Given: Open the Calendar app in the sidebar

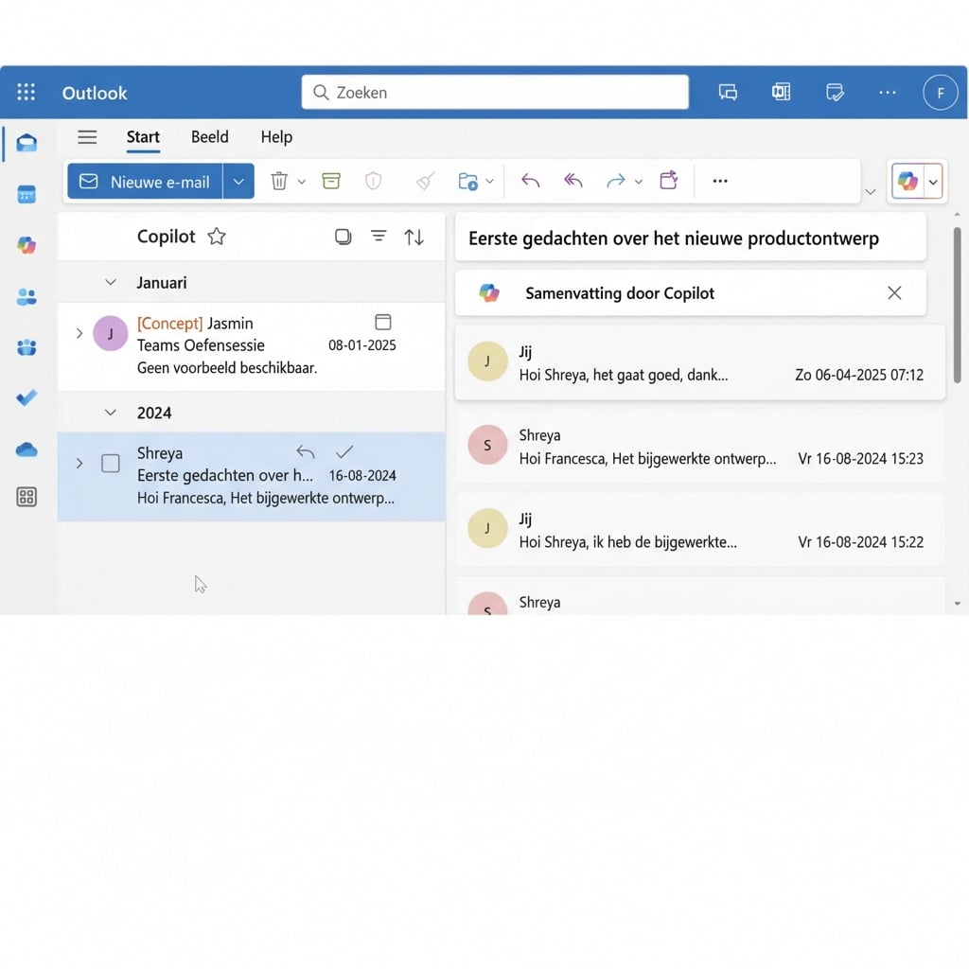Looking at the screenshot, I should point(26,194).
